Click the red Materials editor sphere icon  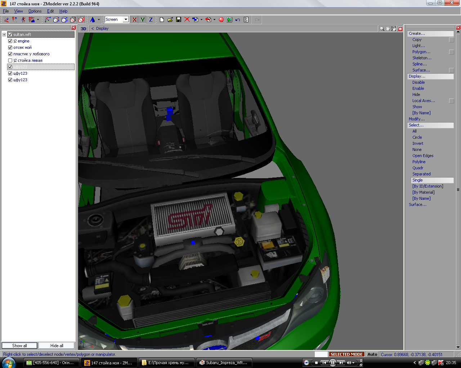coord(221,19)
